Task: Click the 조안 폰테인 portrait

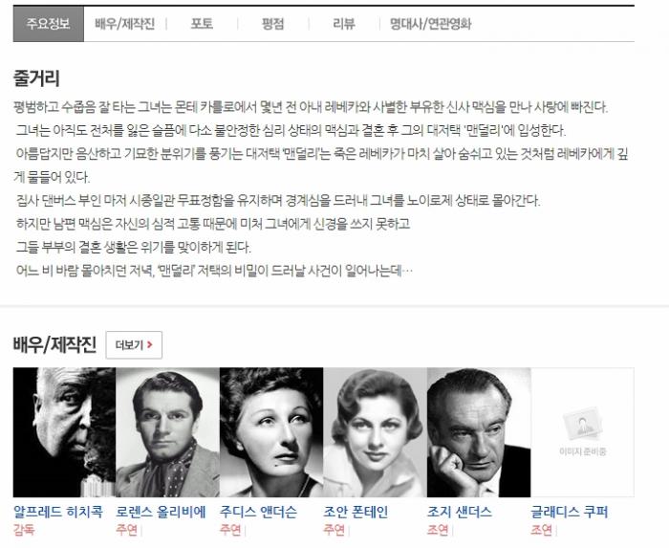Action: tap(375, 432)
